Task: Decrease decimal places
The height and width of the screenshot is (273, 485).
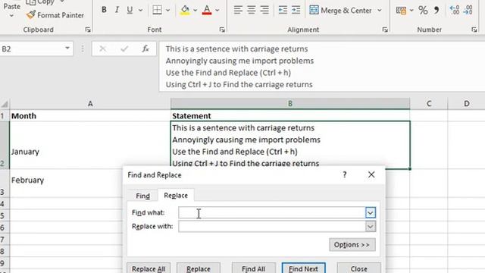Action: [468, 10]
